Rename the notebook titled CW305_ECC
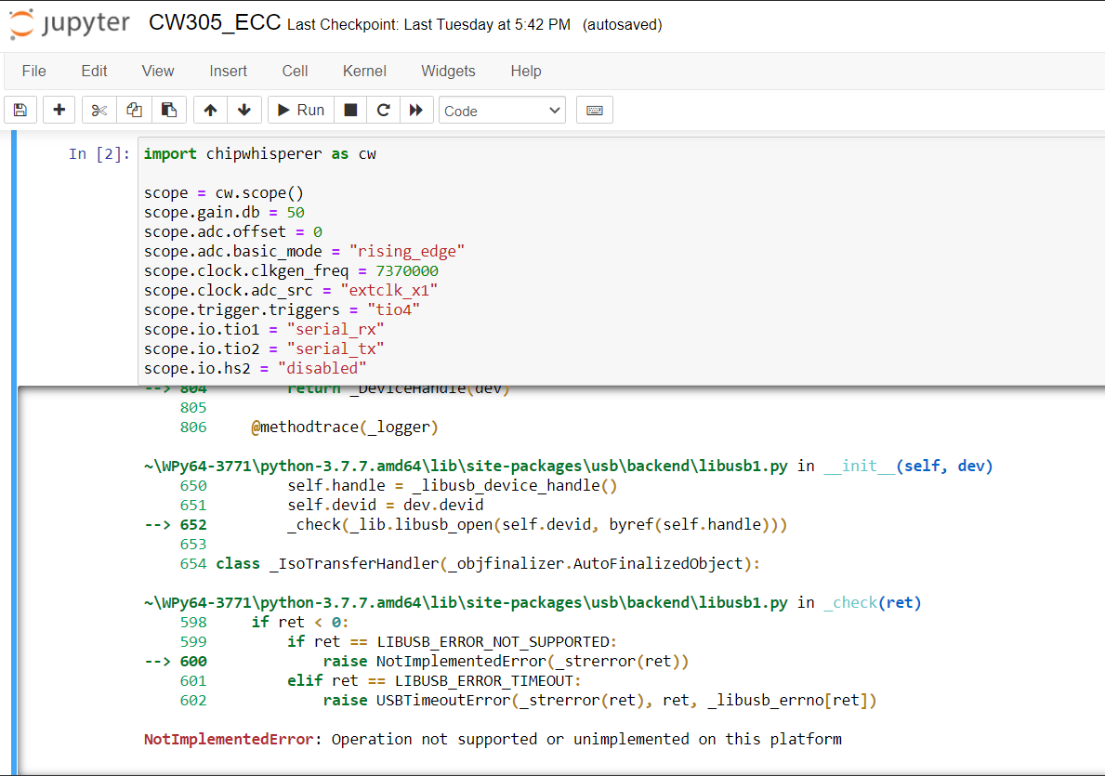The image size is (1105, 776). tap(215, 22)
